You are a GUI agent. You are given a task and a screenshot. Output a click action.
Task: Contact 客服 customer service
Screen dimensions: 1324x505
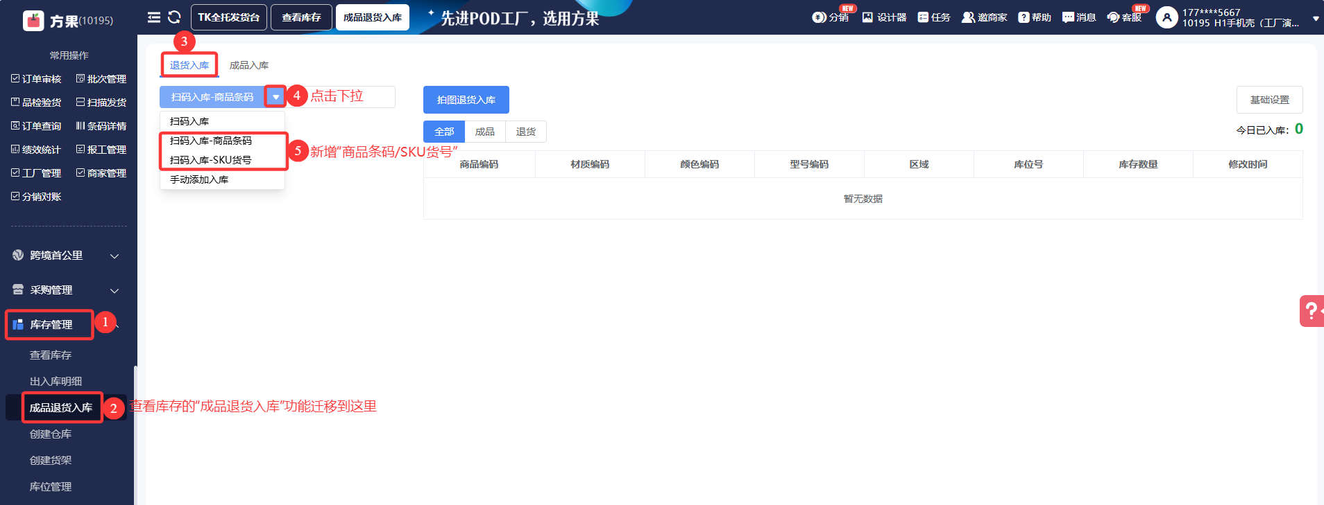pyautogui.click(x=1124, y=17)
